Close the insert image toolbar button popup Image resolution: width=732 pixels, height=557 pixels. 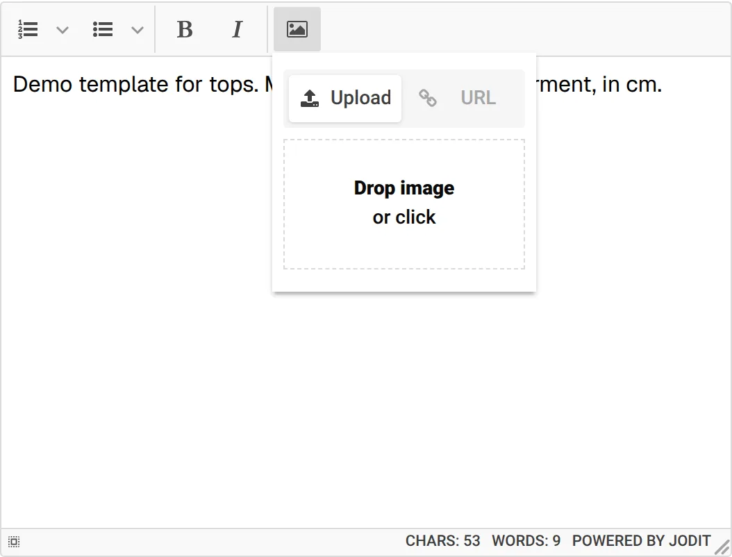tap(297, 29)
